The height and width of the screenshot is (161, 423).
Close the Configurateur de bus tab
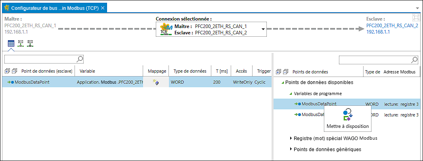(x=103, y=8)
